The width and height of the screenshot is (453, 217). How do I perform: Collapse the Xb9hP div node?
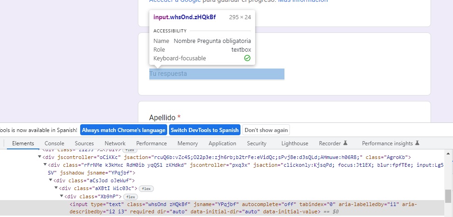click(x=61, y=196)
